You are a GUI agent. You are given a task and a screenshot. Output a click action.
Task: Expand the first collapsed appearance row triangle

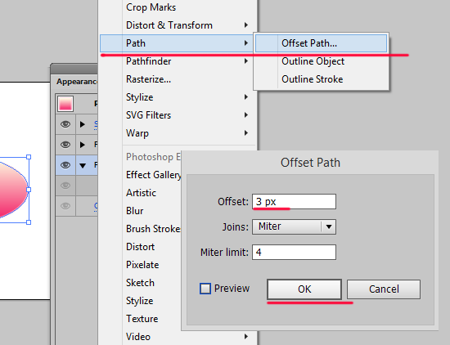(83, 124)
